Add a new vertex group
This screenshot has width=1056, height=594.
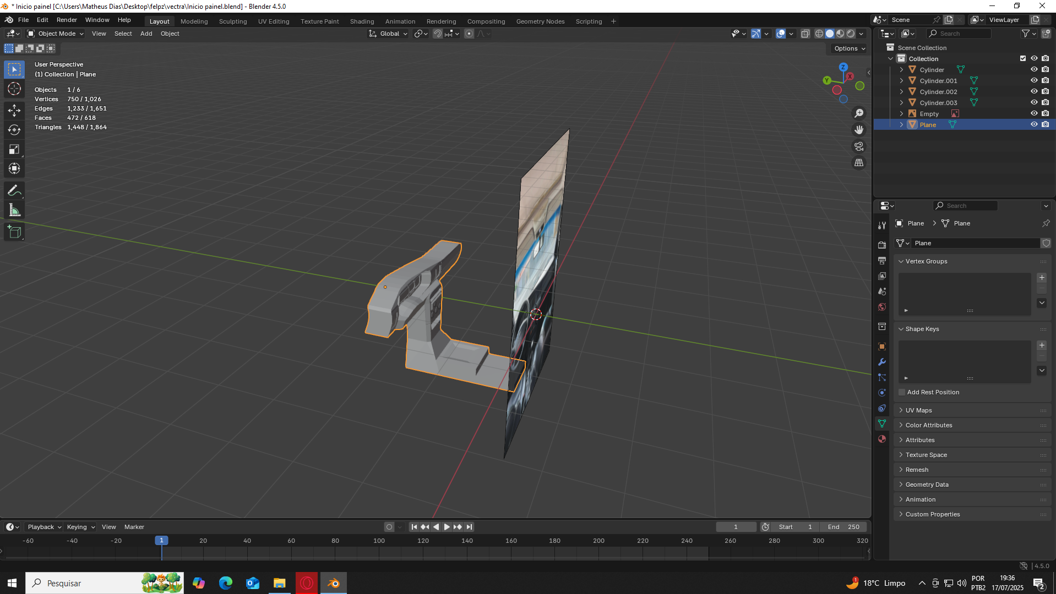pyautogui.click(x=1042, y=278)
